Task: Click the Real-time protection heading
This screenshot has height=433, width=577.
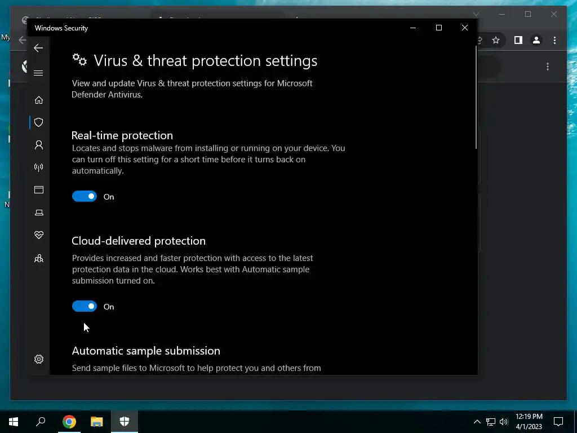Action: click(x=122, y=135)
